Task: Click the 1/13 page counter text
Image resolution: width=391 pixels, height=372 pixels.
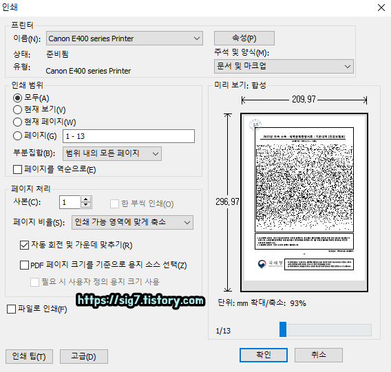Action: pos(223,331)
